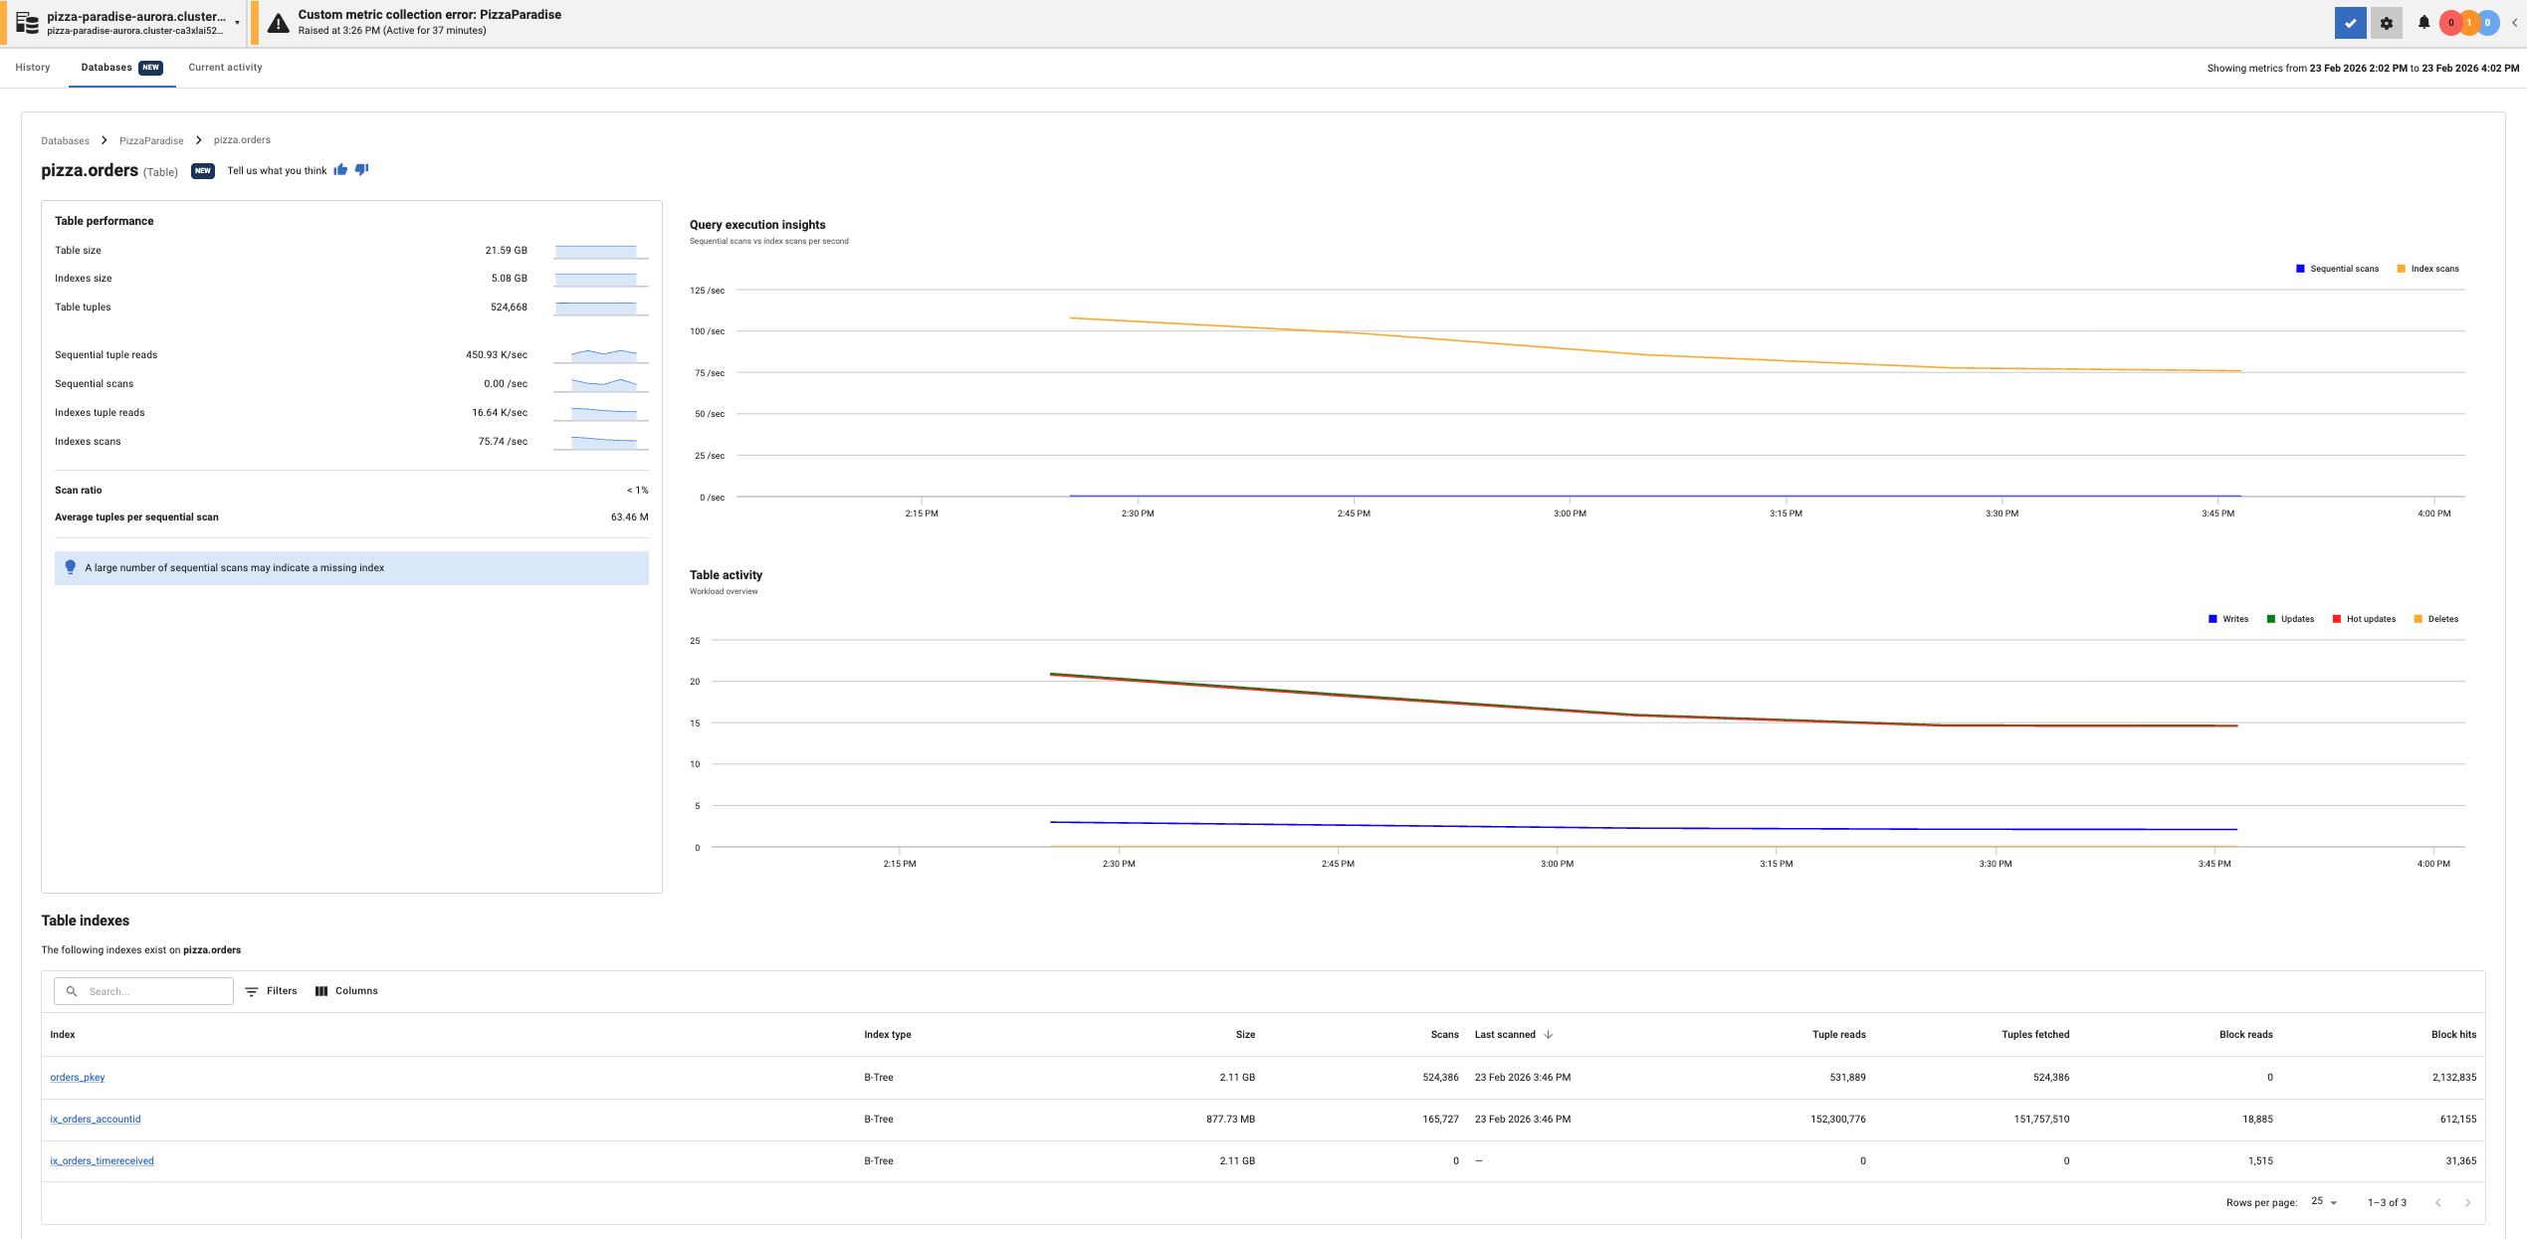Collapse the alerts panel chevron
The image size is (2527, 1239).
point(2514,23)
